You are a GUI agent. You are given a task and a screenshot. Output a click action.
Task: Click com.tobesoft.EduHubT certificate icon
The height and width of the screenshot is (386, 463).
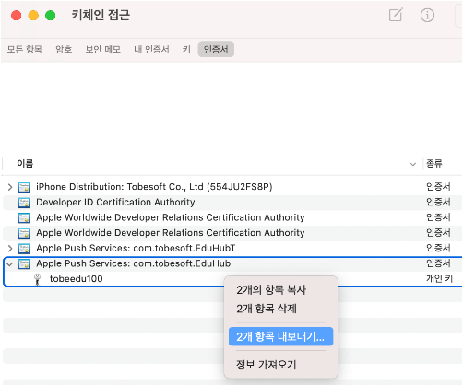point(24,249)
